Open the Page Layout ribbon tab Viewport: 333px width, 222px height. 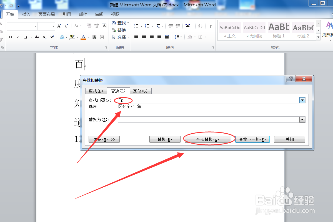(46, 14)
